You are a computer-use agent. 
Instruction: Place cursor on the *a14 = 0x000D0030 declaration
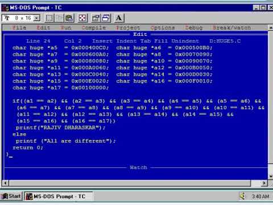pos(164,75)
